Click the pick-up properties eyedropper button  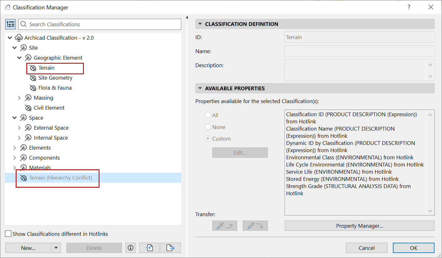[224, 226]
